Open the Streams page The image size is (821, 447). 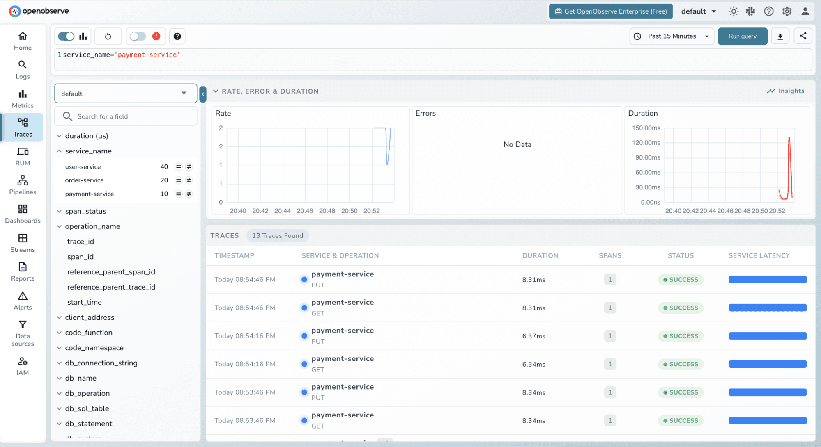pos(22,242)
